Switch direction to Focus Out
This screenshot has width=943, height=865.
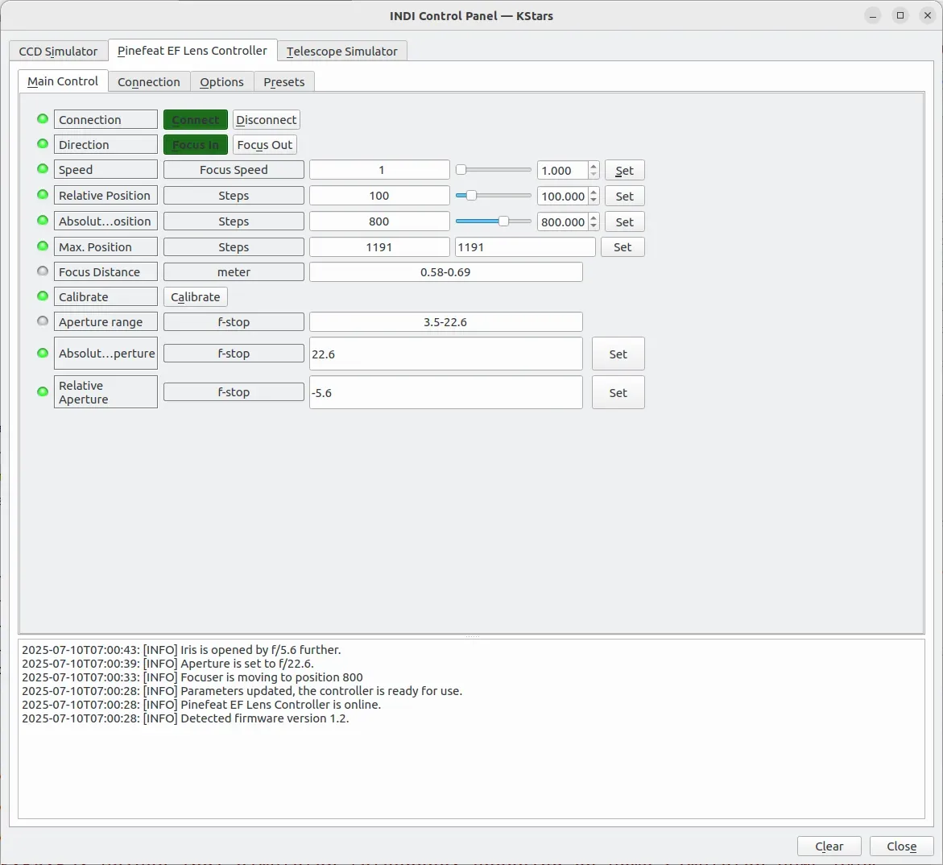tap(265, 145)
